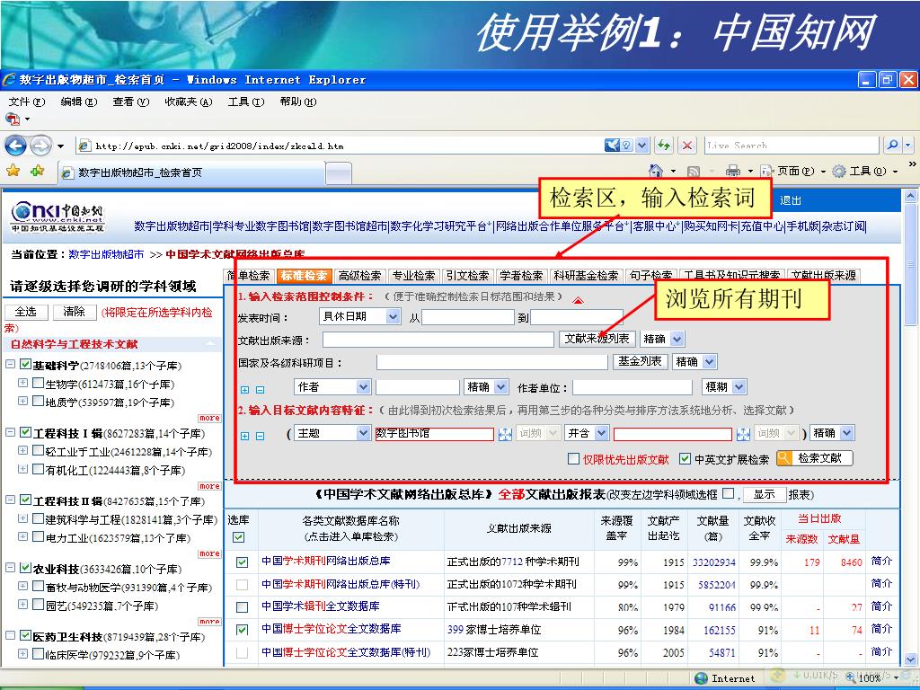
Task: Open the 并含 operator dropdown
Action: click(601, 433)
